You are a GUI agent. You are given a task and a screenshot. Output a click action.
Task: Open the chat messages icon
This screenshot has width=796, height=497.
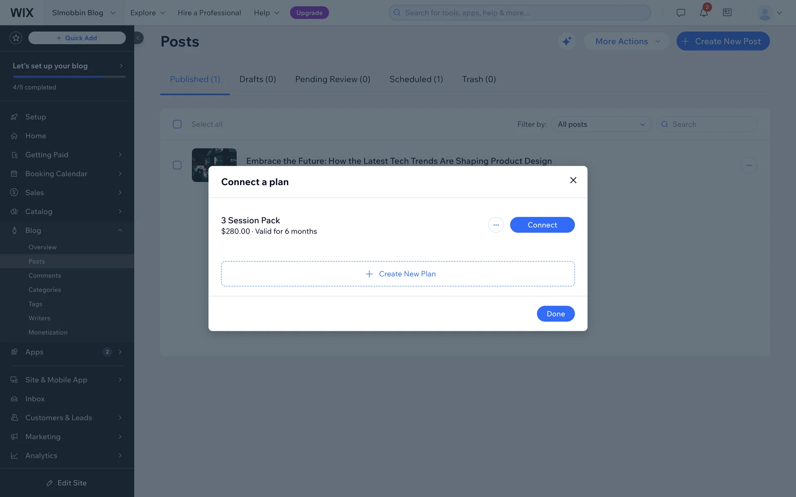coord(680,13)
